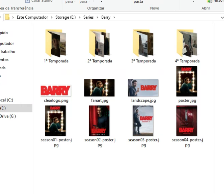Select the clearlogo.png thumbnail
224x194 pixels.
56,91
